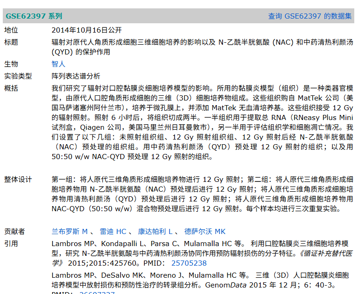Open contributor 兰布罗斯 M link
This screenshot has height=294, width=358.
(70, 232)
